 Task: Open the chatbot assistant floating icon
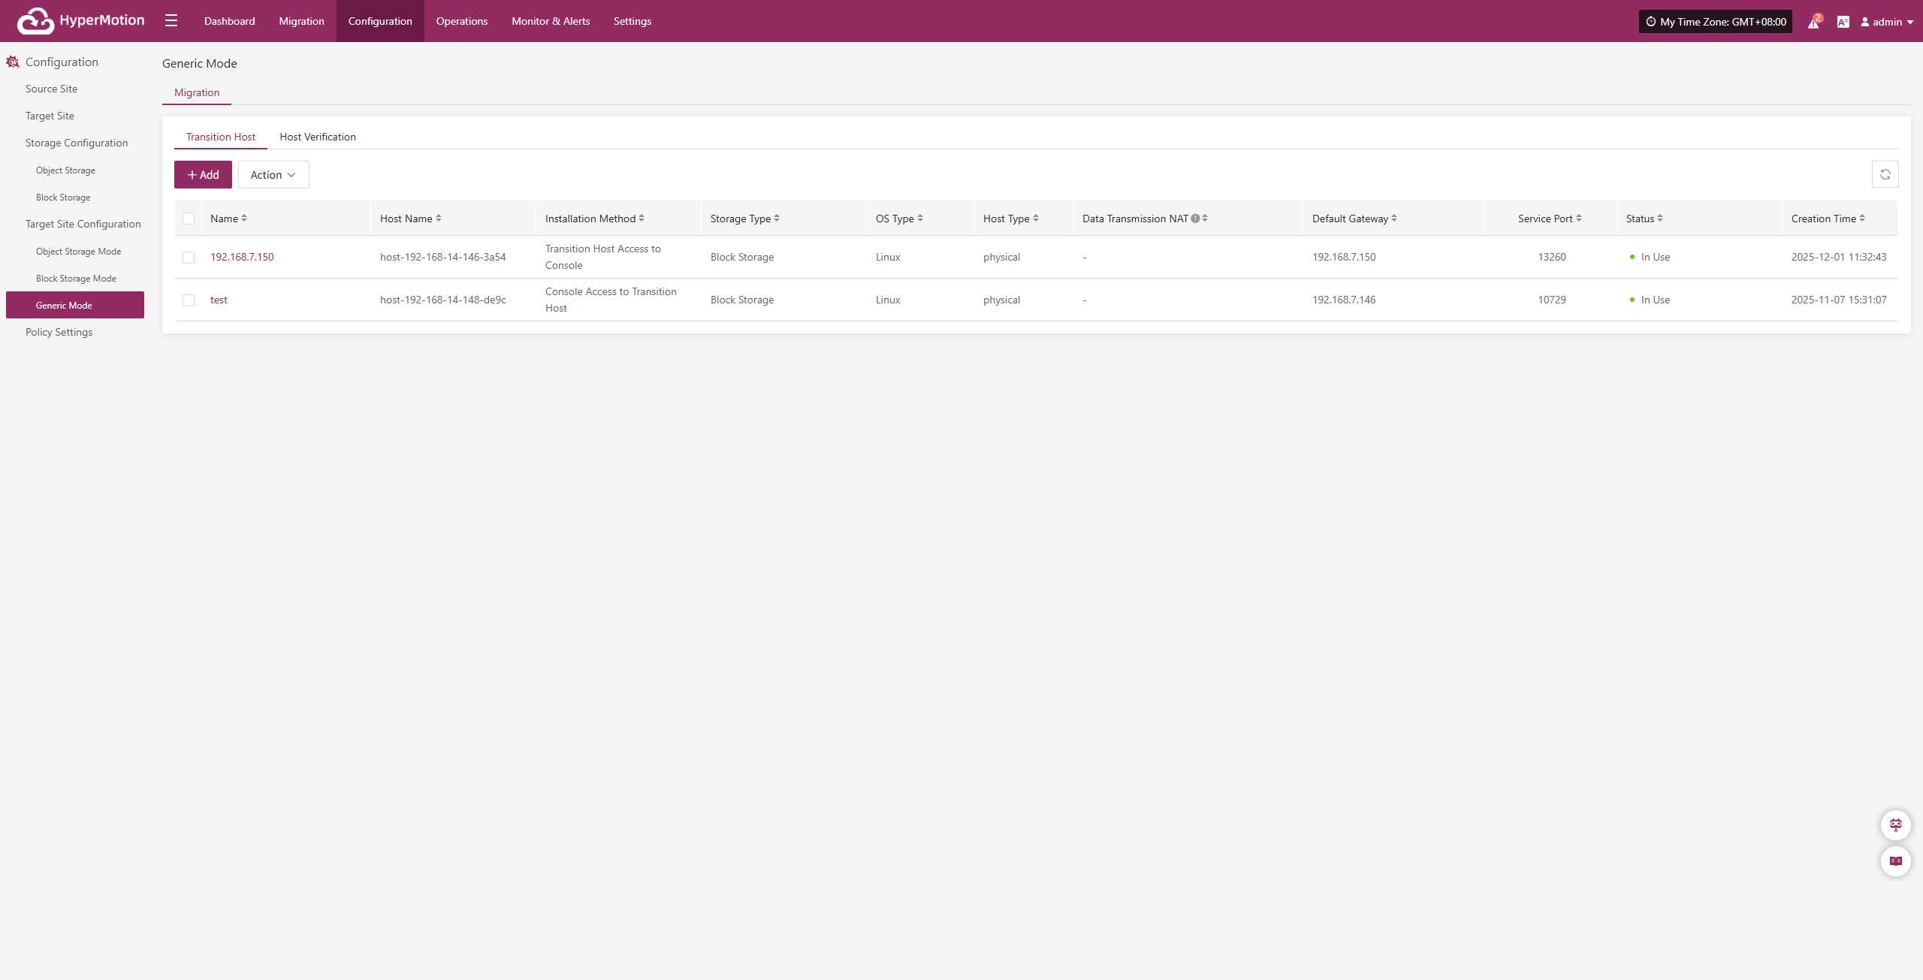click(1895, 825)
